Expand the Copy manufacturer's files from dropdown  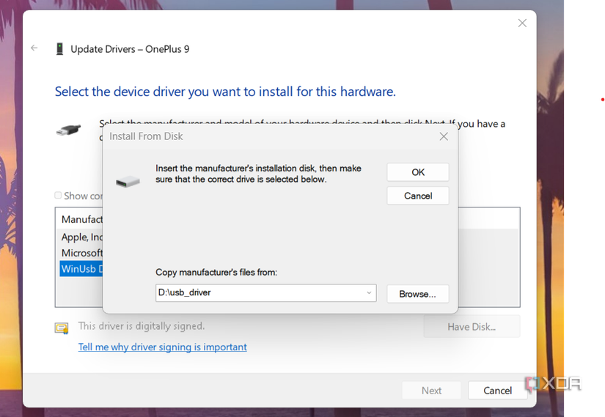(369, 293)
